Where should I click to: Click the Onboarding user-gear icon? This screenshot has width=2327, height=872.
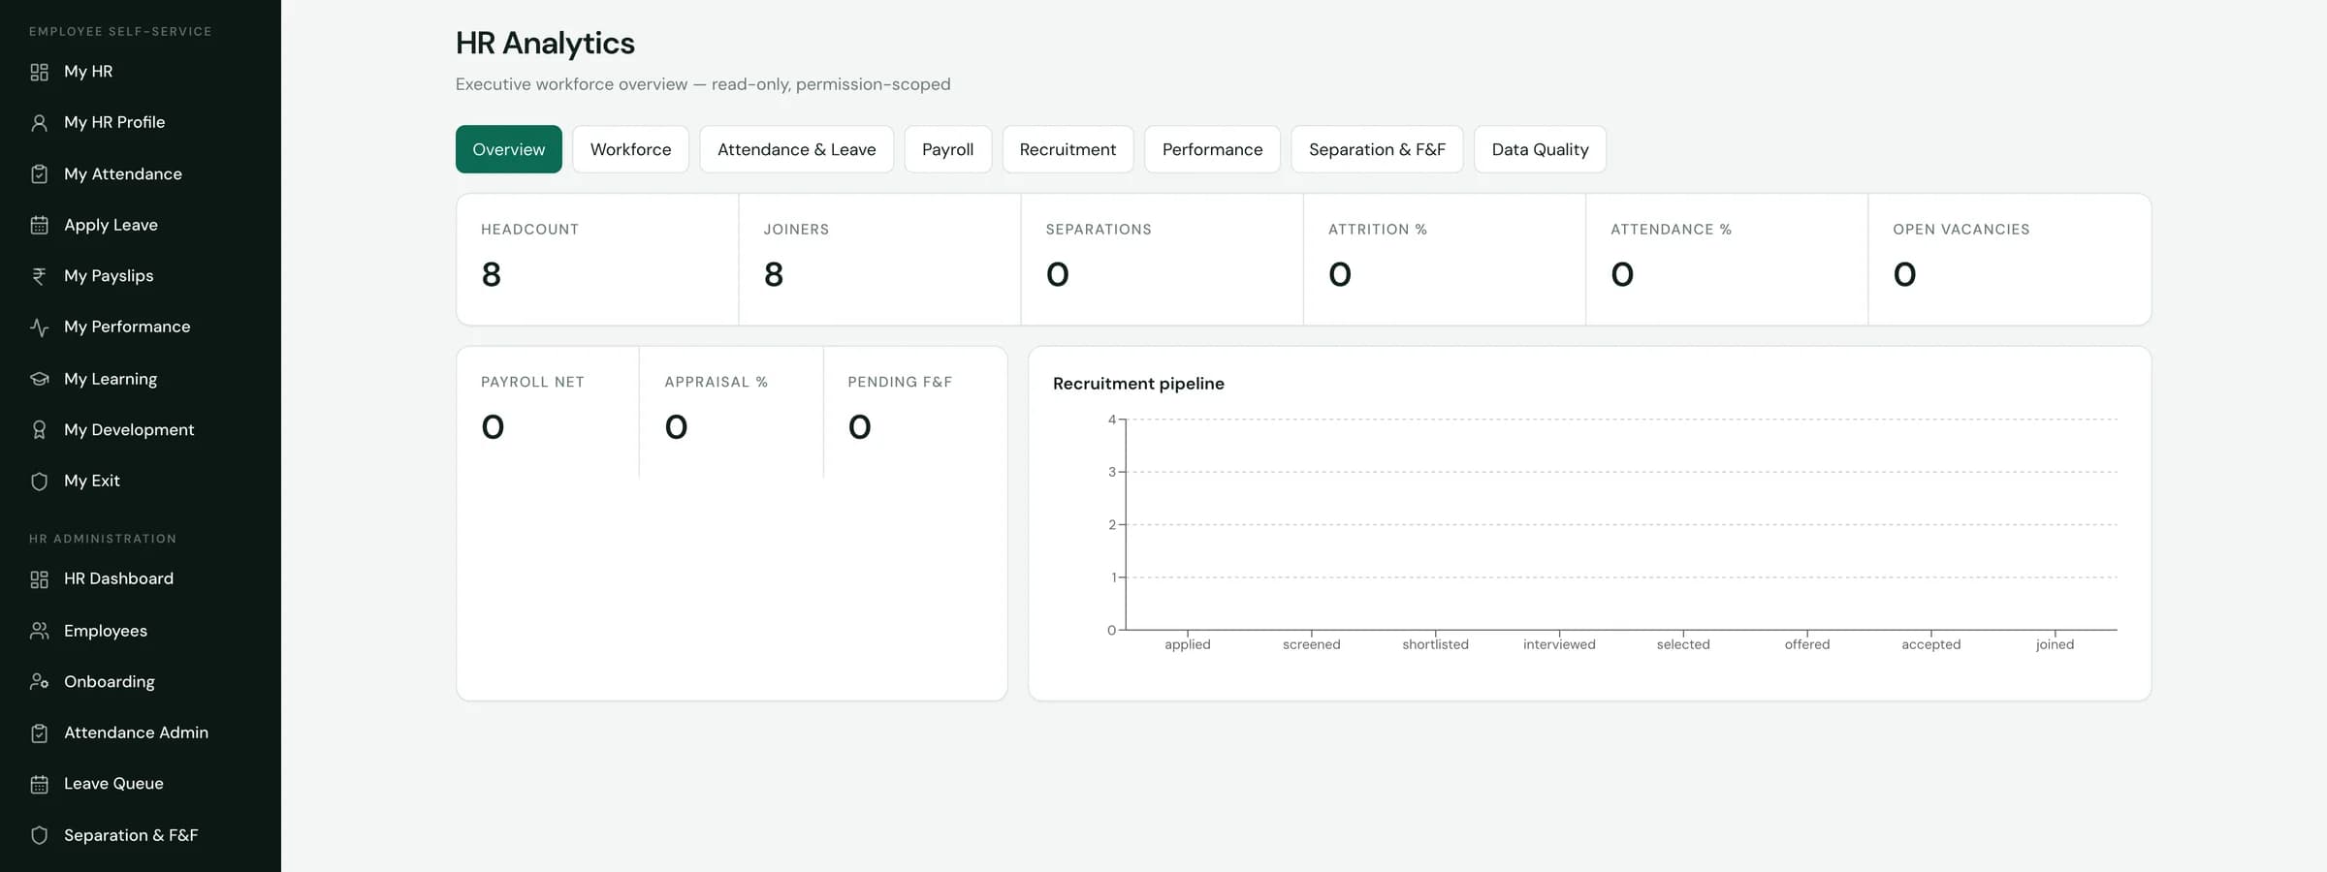[x=39, y=682]
